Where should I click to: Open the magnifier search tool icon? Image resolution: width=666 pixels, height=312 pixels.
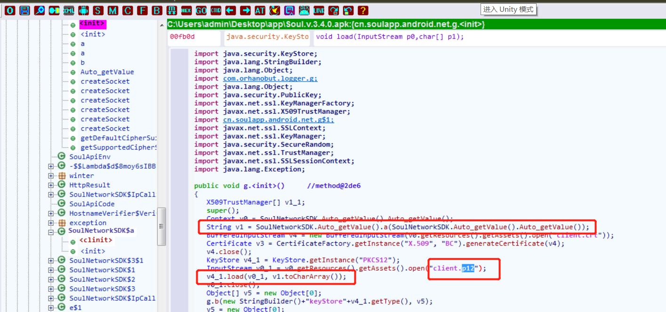39,10
